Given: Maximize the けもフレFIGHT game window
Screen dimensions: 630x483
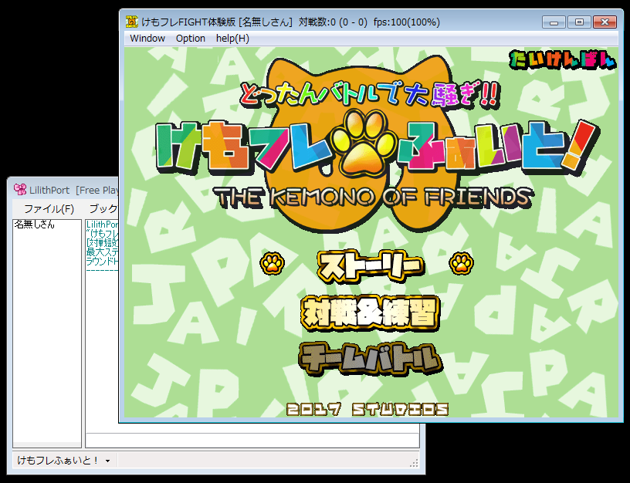Looking at the screenshot, I should pyautogui.click(x=579, y=22).
